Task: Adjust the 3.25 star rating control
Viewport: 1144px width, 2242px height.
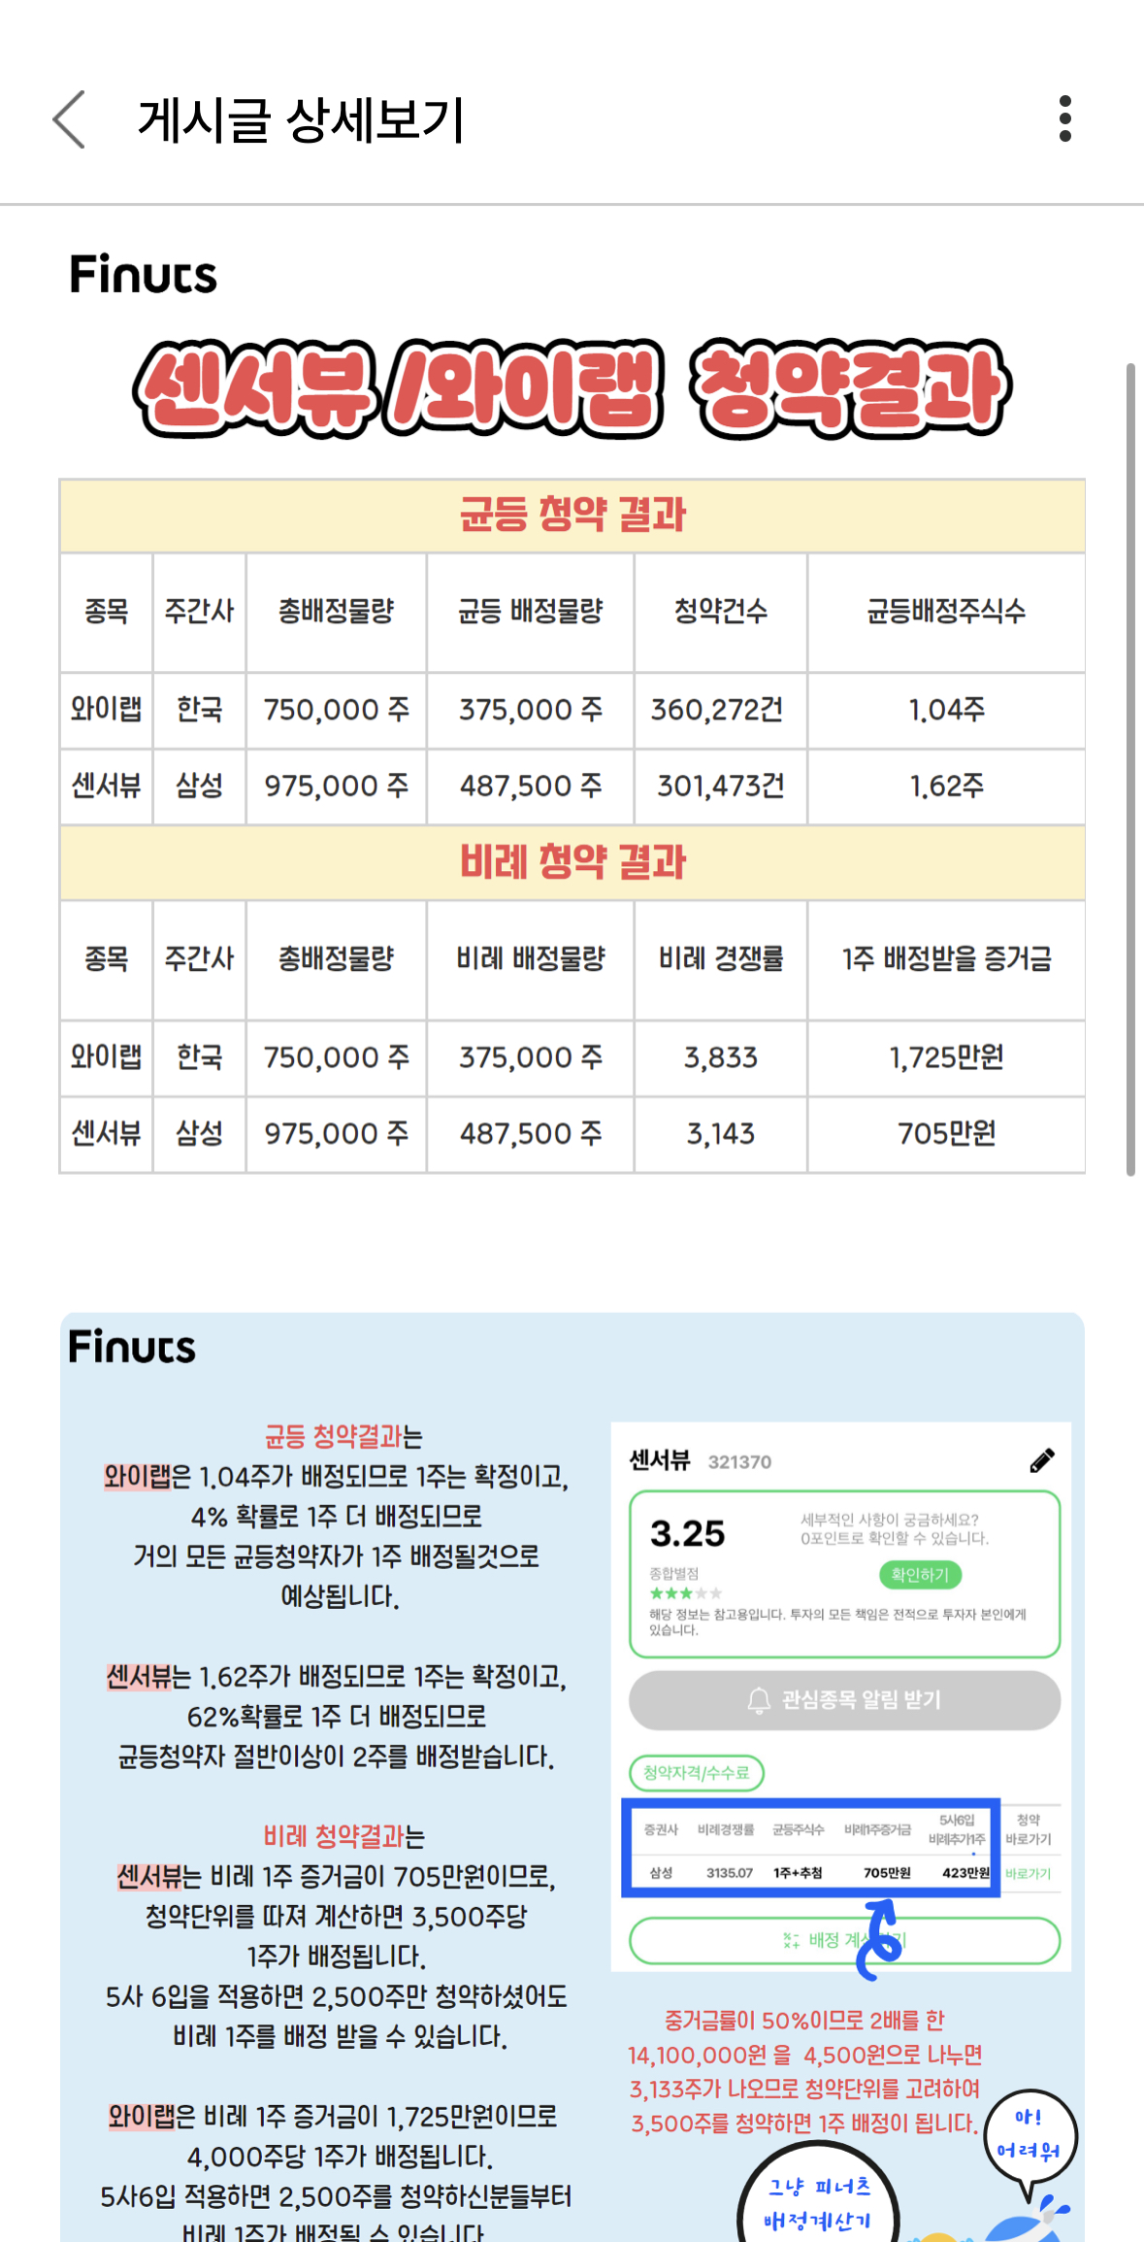Action: click(686, 1529)
